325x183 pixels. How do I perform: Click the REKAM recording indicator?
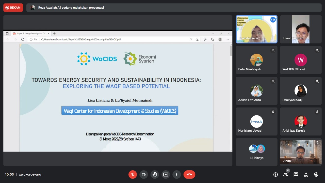13,8
